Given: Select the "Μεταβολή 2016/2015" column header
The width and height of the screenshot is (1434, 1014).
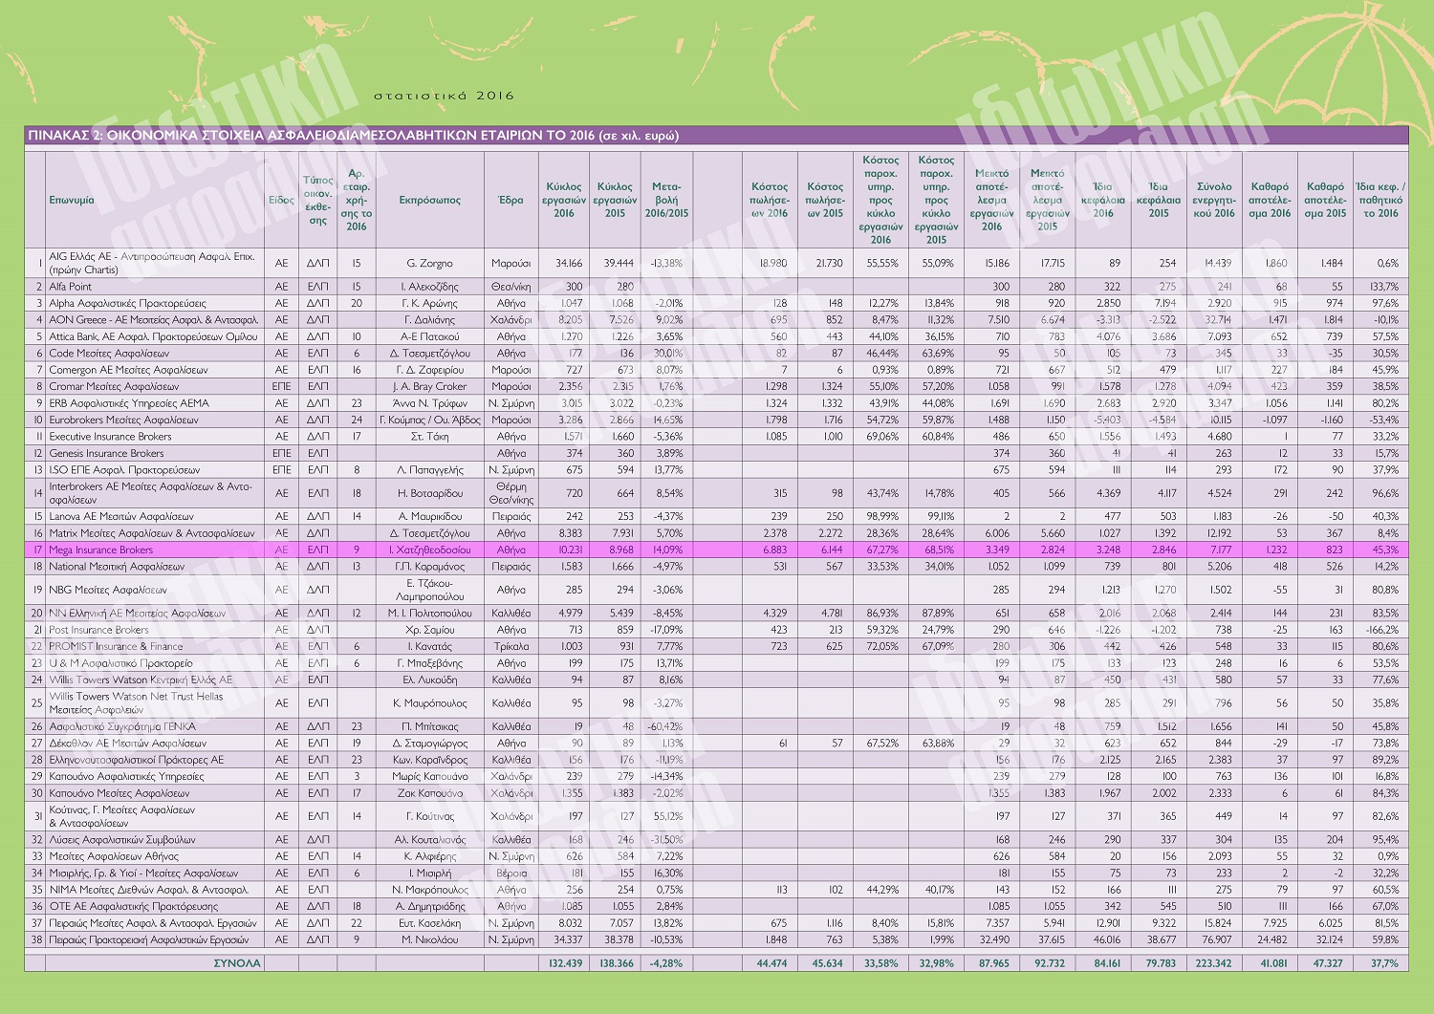Looking at the screenshot, I should [666, 201].
